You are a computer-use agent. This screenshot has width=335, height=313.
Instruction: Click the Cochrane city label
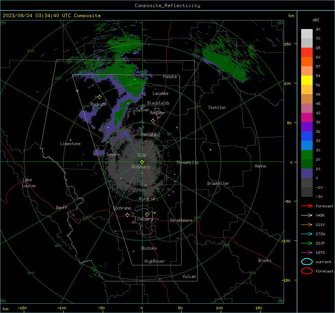[122, 208]
